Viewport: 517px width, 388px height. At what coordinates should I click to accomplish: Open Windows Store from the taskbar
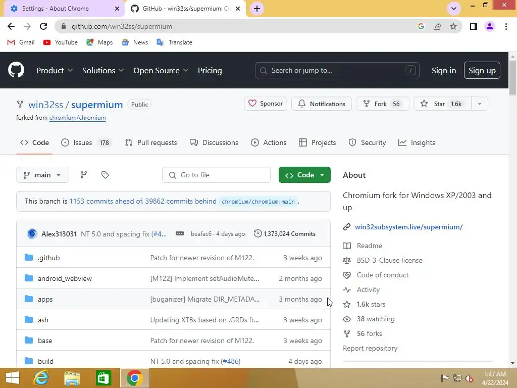coord(103,378)
